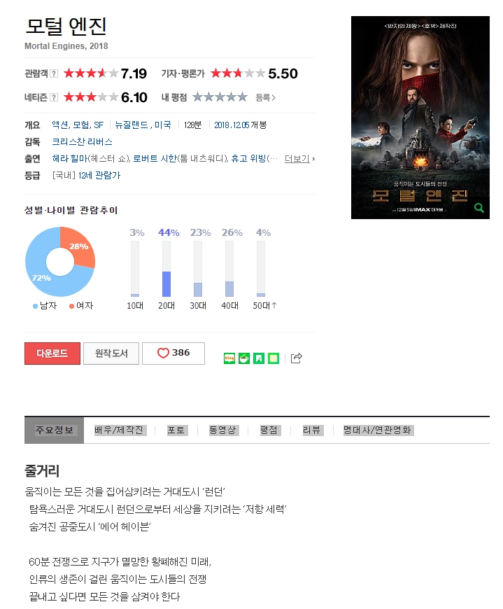This screenshot has height=609, width=503.
Task: Rate the movie using 내 평점 stars
Action: pyautogui.click(x=220, y=97)
